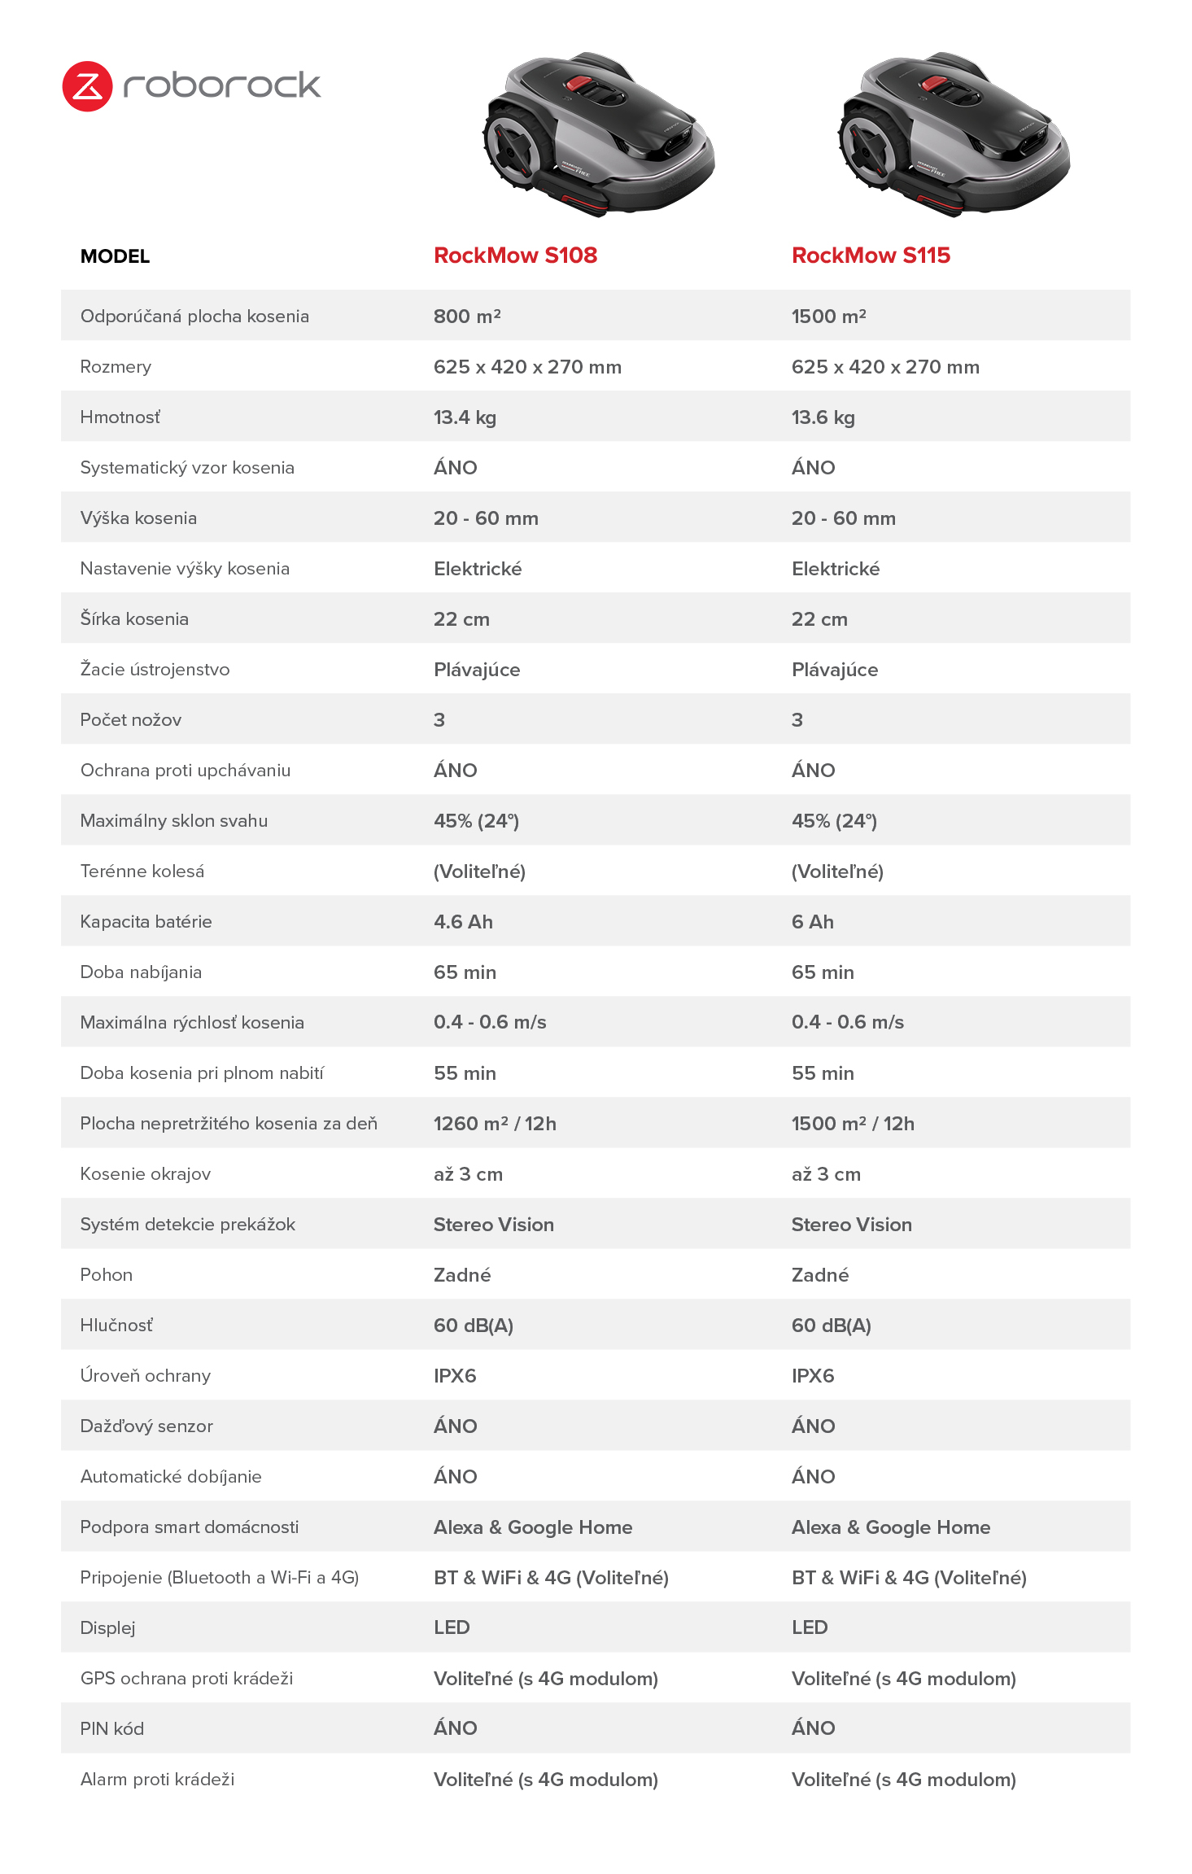Click the Úroveň ochrany row label
Screen dimensions: 1192x1874
coord(145,1376)
